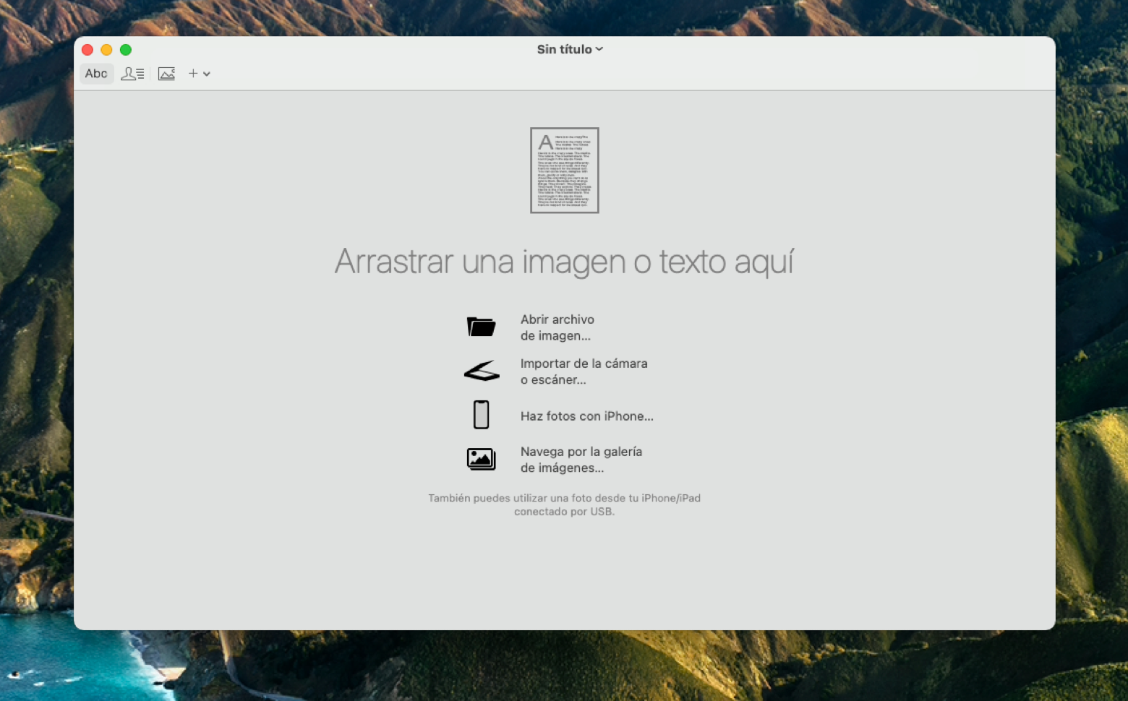Click the iPhone icon beside Haz fotos
This screenshot has width=1128, height=701.
tap(481, 414)
